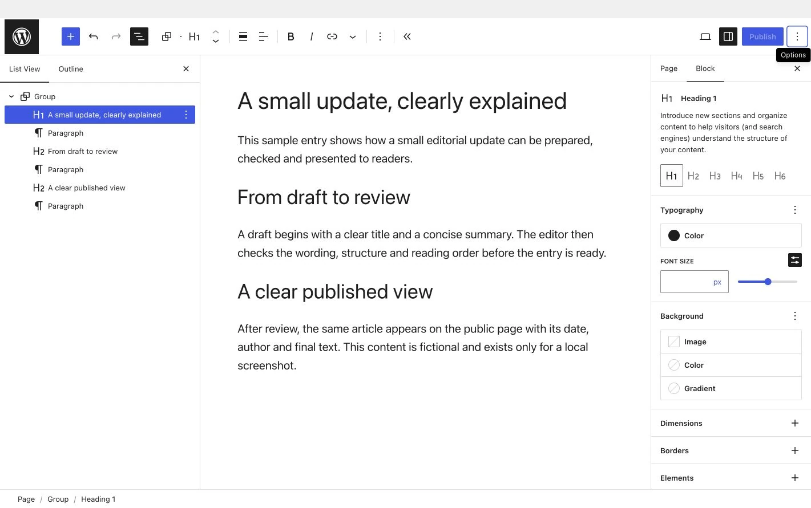The height and width of the screenshot is (508, 811).
Task: Collapse the block toolbar with double chevron
Action: pos(407,36)
